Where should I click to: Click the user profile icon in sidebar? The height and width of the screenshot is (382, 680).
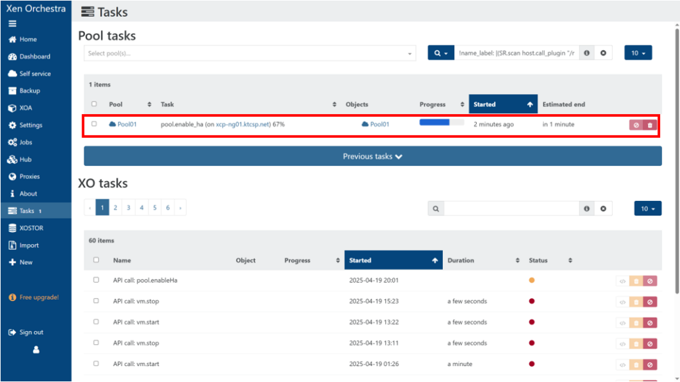[36, 350]
